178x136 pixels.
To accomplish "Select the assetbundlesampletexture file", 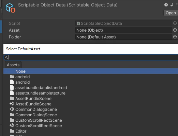I will pos(38,93).
